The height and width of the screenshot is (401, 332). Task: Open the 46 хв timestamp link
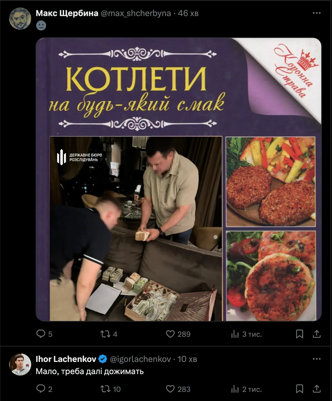click(x=188, y=13)
